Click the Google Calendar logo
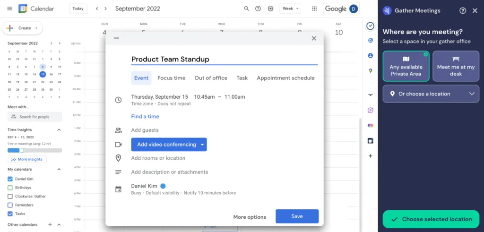 click(23, 9)
